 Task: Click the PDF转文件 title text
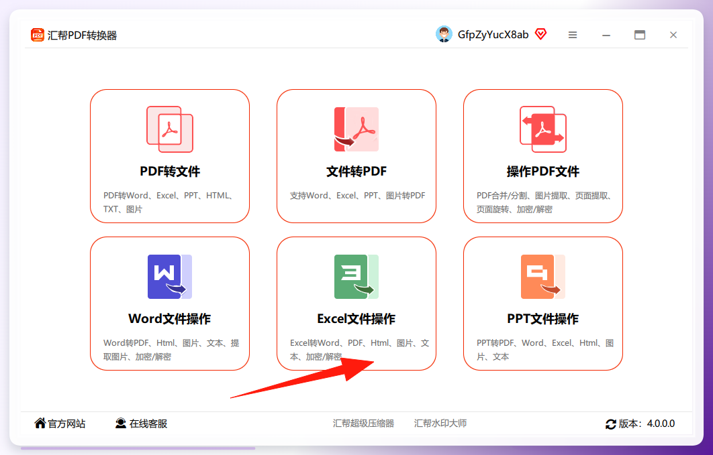pos(170,172)
